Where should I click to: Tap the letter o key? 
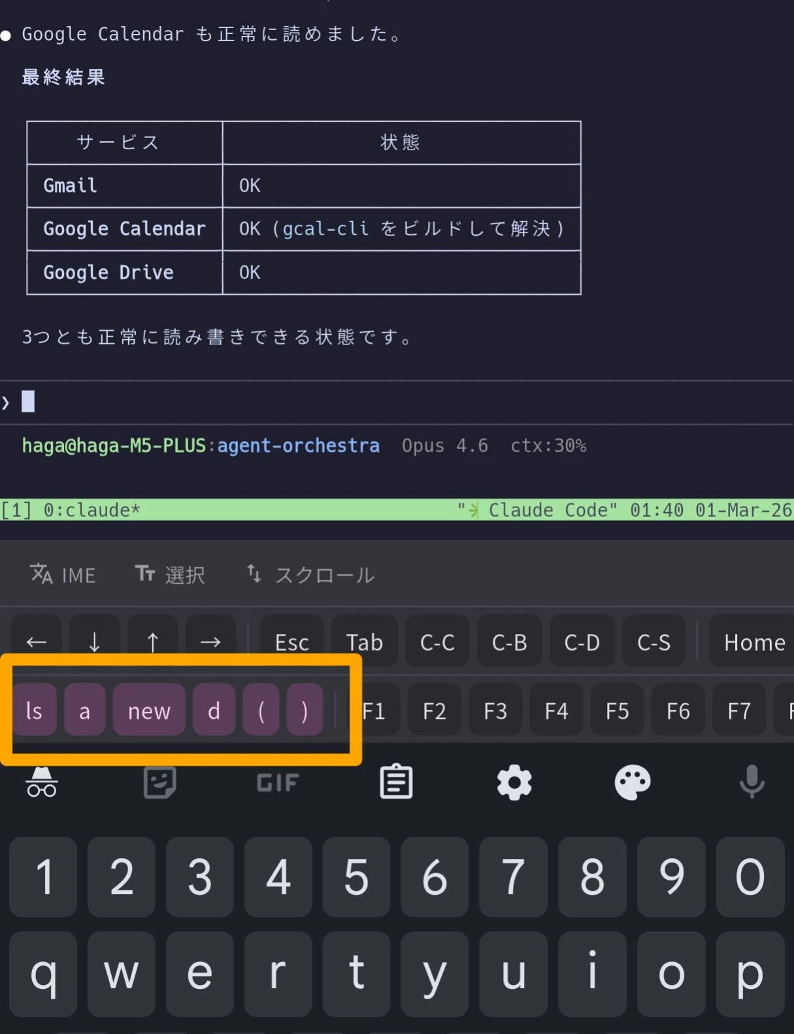pyautogui.click(x=671, y=973)
